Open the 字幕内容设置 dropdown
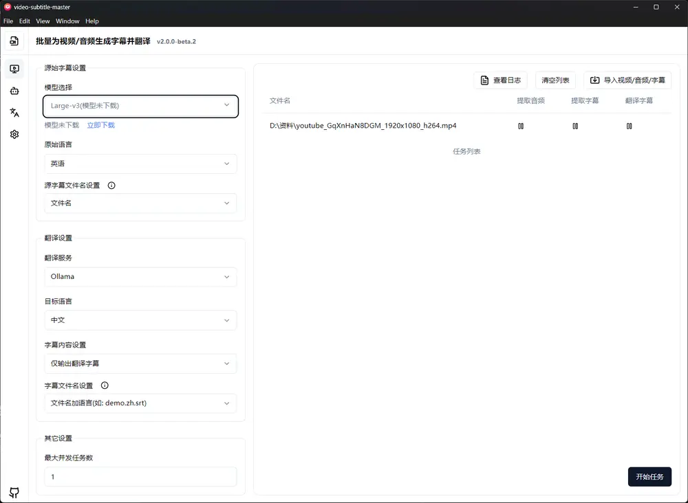Image resolution: width=688 pixels, height=503 pixels. pyautogui.click(x=140, y=364)
